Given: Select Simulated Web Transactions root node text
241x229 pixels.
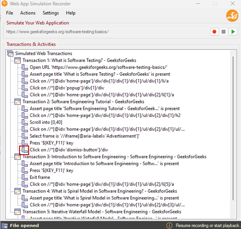Looking at the screenshot, I should pos(43,53).
